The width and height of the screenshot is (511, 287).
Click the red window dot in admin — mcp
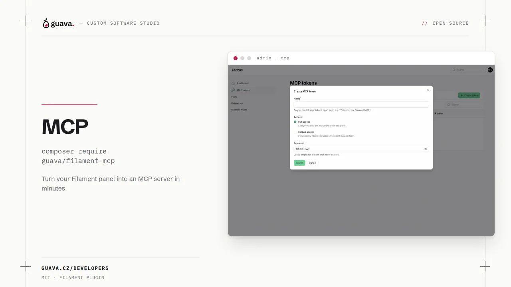point(236,58)
